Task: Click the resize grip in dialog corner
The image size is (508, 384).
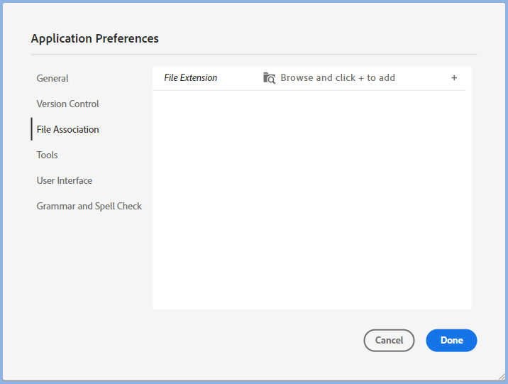Action: tap(502, 377)
